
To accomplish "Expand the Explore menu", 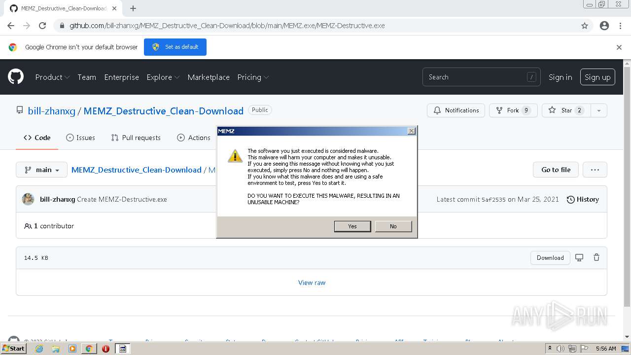I will (163, 77).
